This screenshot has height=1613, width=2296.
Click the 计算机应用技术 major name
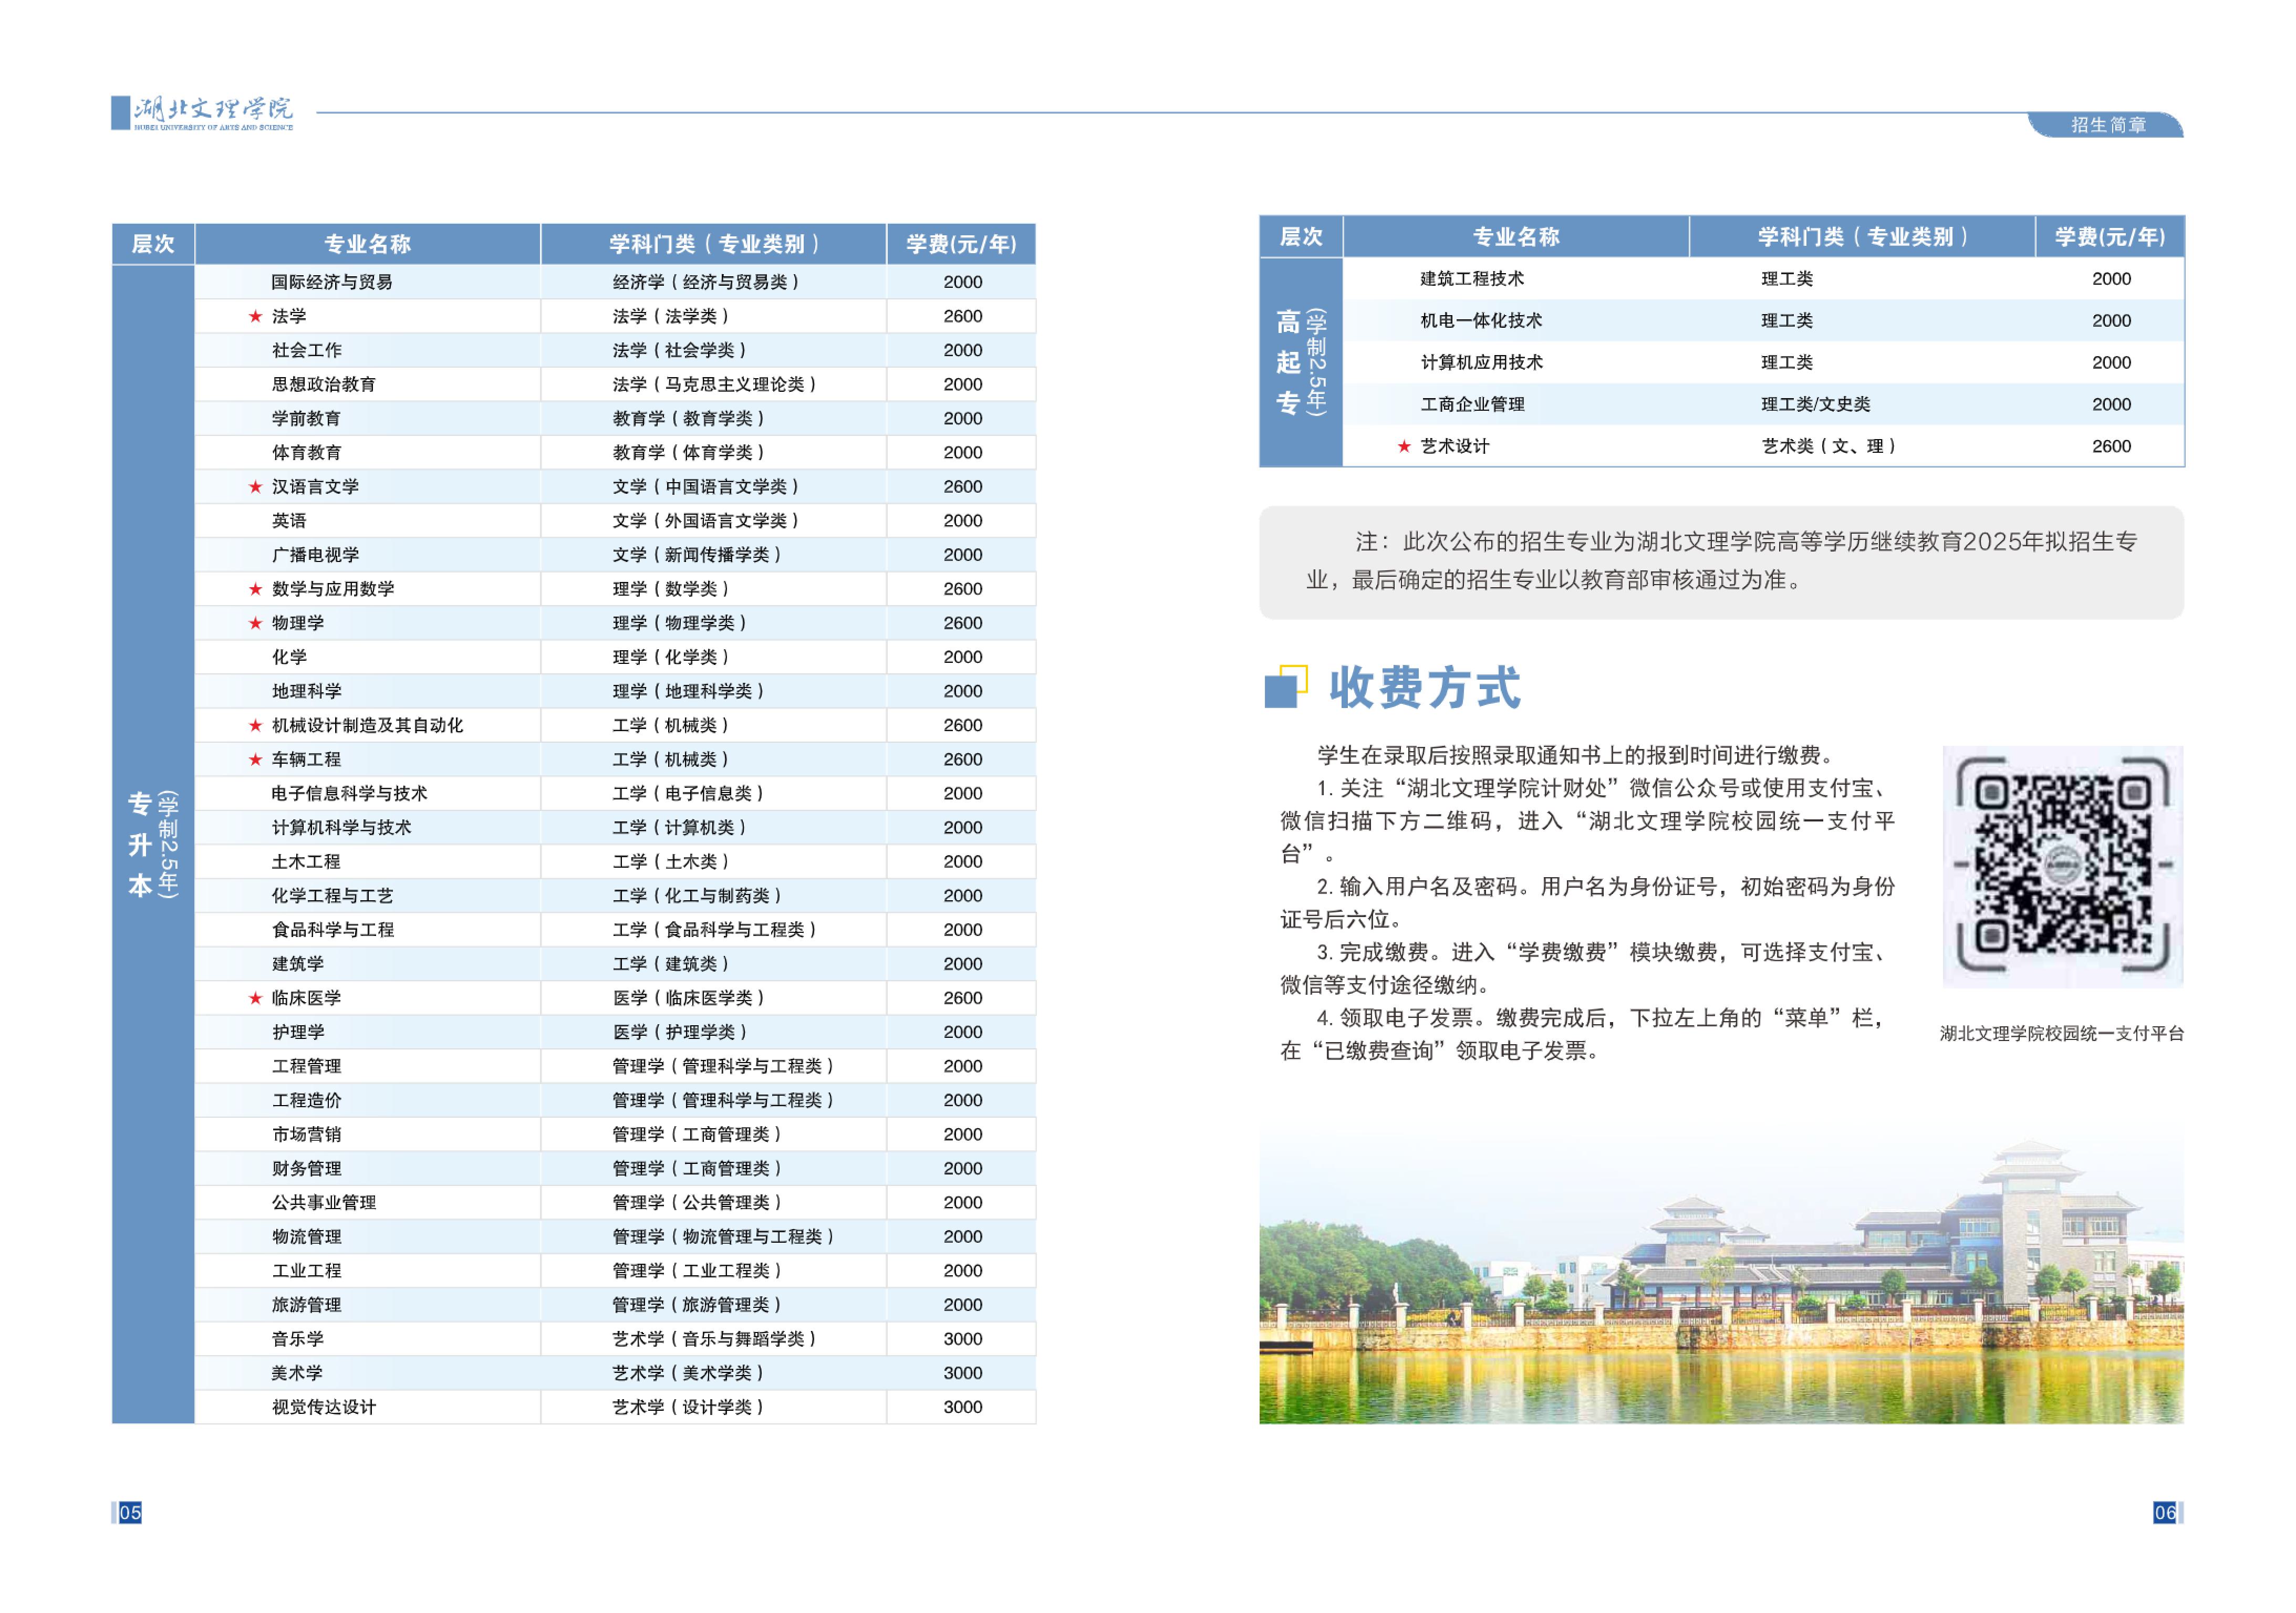click(x=1482, y=362)
